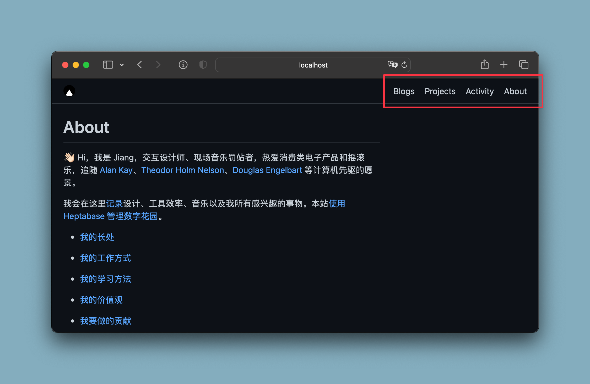
Task: Click the localhost address bar
Action: pyautogui.click(x=313, y=65)
